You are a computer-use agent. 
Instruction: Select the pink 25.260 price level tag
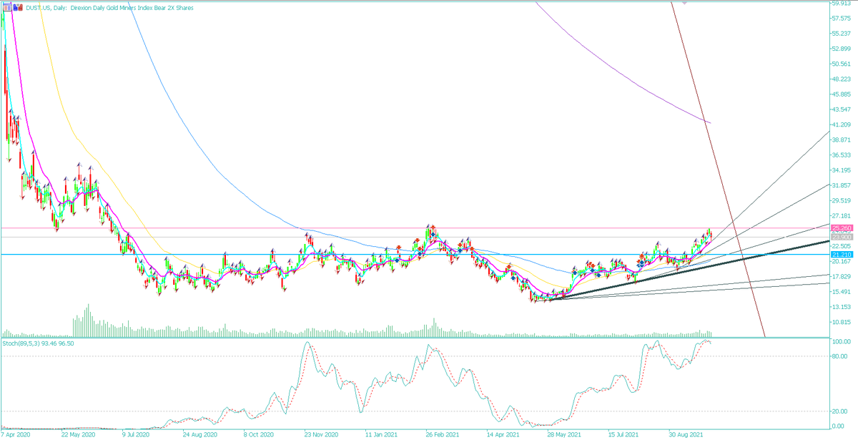[x=842, y=228]
